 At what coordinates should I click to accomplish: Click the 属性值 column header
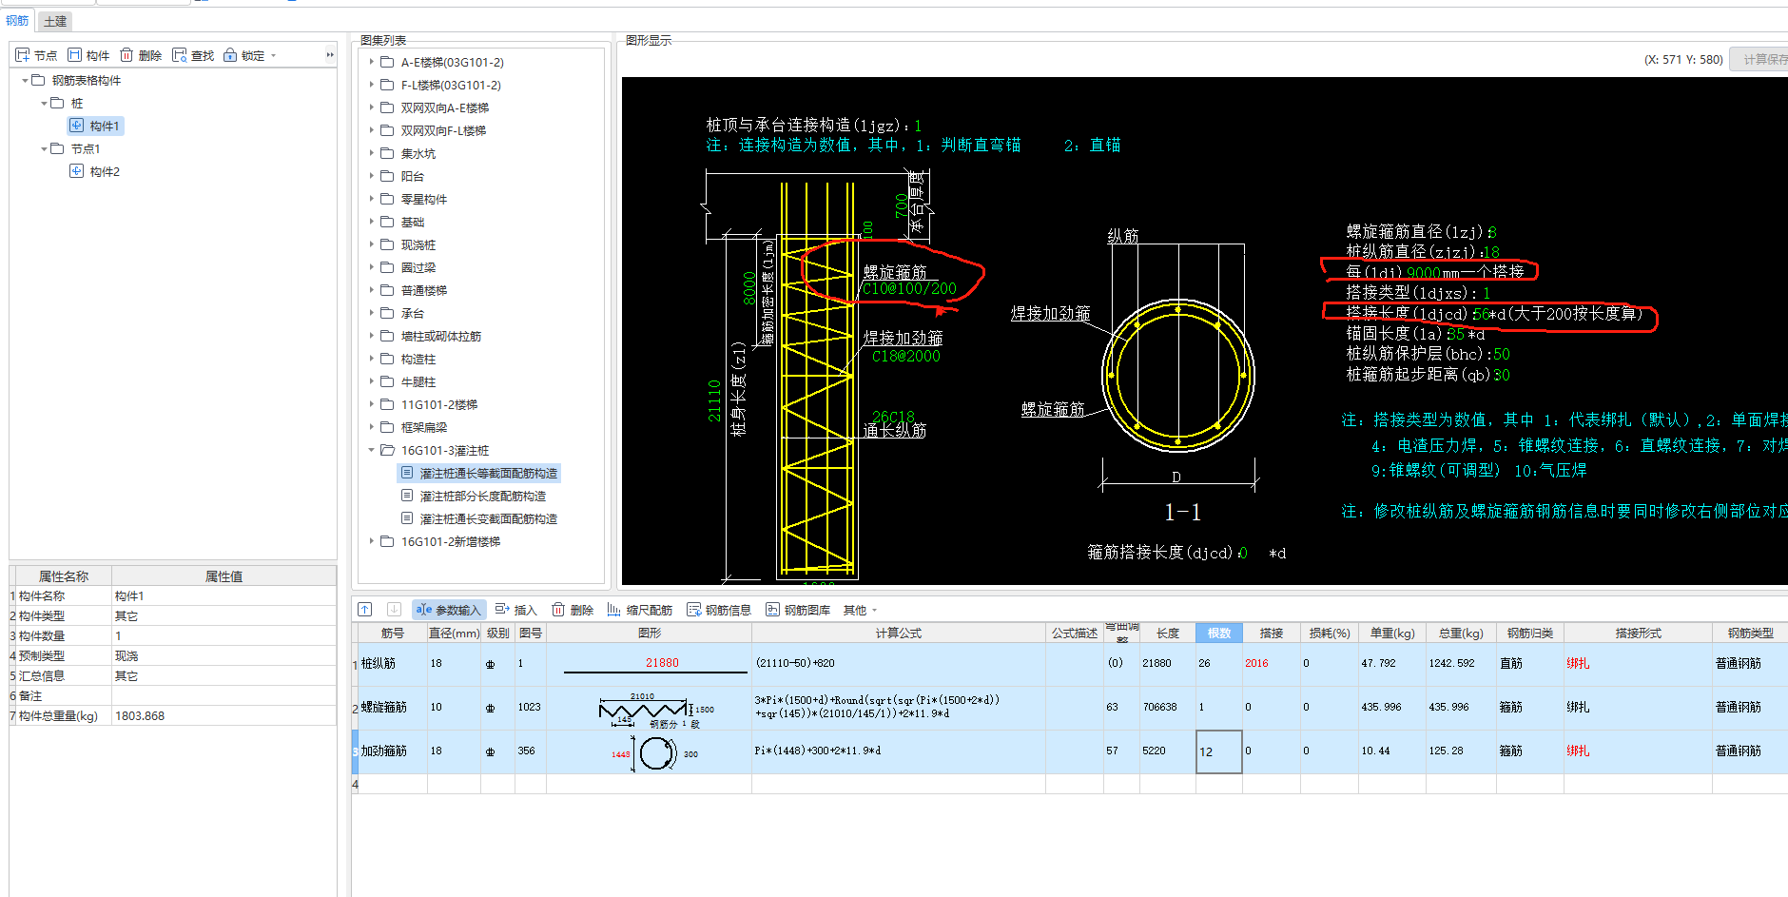tap(223, 576)
